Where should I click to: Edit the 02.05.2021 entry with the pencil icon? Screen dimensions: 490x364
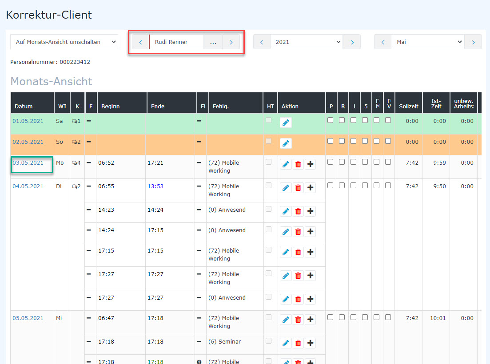click(x=286, y=143)
